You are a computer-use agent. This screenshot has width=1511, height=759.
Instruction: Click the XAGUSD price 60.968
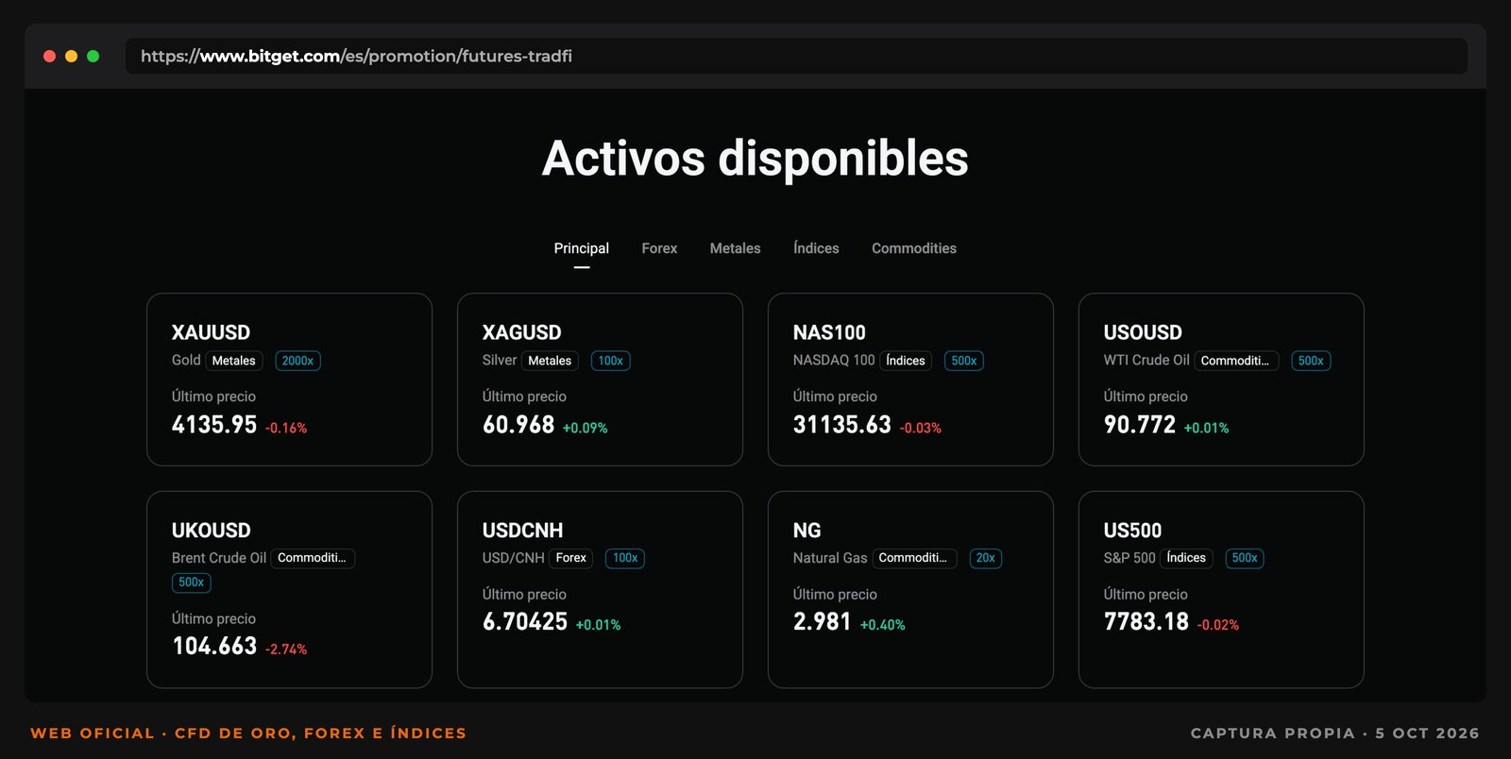pyautogui.click(x=518, y=425)
